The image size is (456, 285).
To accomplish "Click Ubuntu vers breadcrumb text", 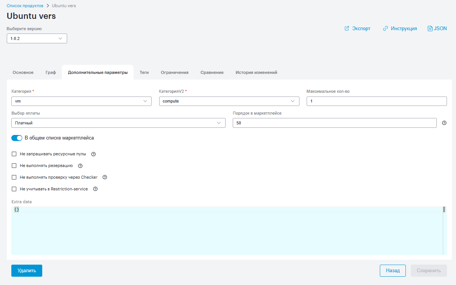I will click(64, 6).
